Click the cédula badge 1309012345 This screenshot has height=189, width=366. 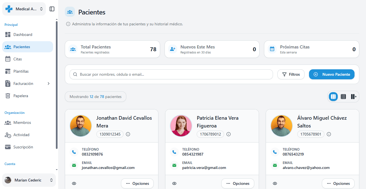[x=110, y=134]
